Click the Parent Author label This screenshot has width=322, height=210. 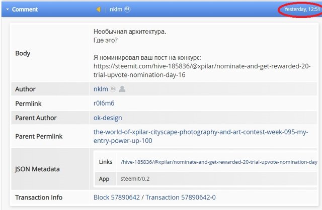pyautogui.click(x=36, y=118)
